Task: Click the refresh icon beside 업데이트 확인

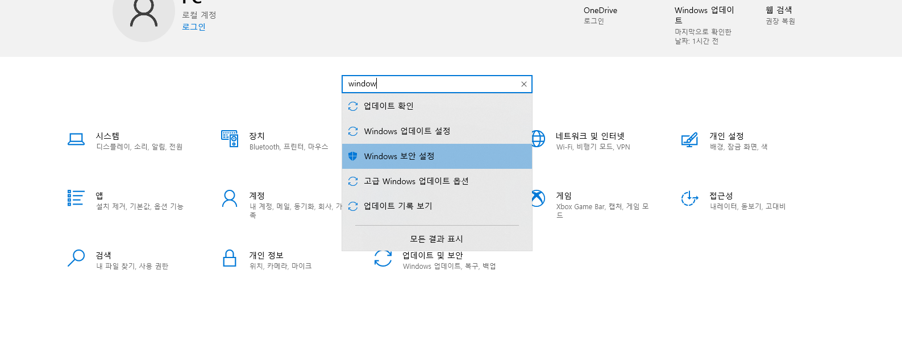Action: tap(353, 106)
